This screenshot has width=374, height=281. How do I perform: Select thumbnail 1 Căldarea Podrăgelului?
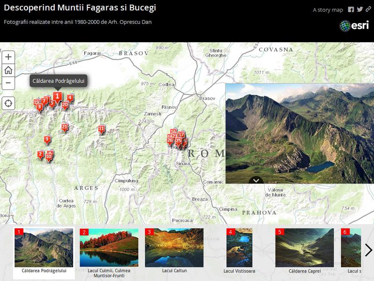pyautogui.click(x=44, y=248)
